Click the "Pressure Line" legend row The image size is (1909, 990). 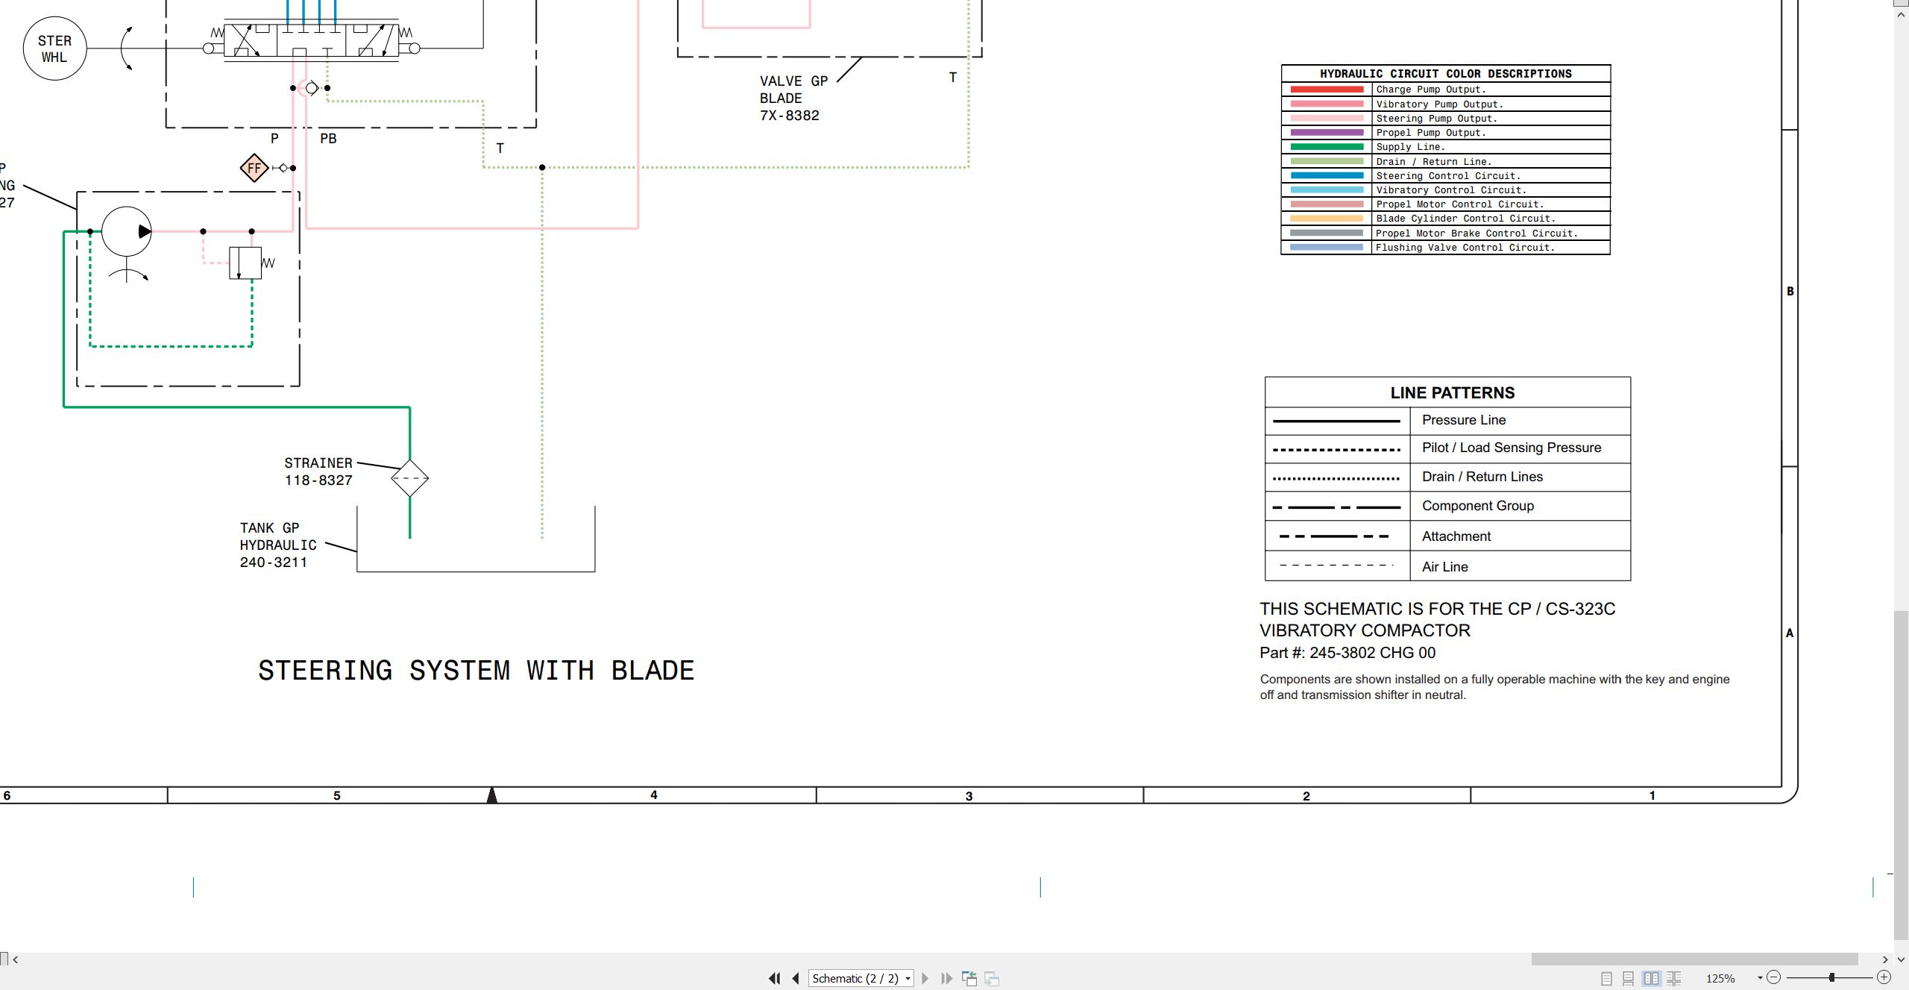coord(1447,421)
